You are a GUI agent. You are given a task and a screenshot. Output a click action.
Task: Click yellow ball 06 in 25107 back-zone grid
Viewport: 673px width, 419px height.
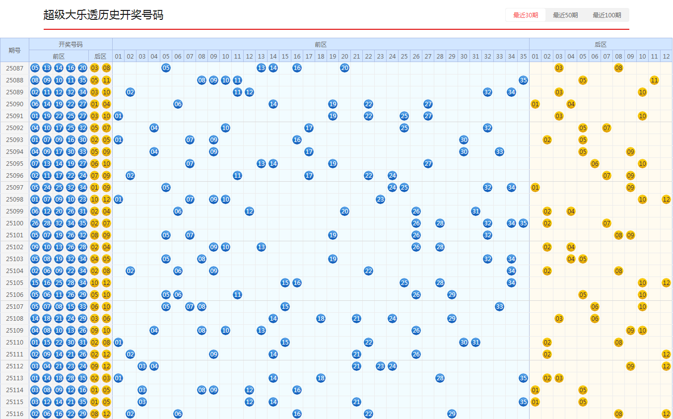(x=595, y=306)
